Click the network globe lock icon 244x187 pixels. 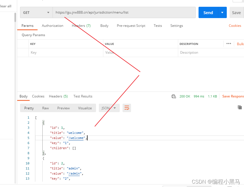[174, 96]
